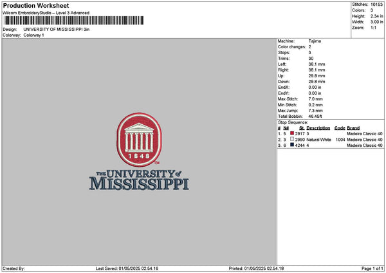Click the 'Natural White' description text
This screenshot has height=273, width=386.
[x=319, y=140]
